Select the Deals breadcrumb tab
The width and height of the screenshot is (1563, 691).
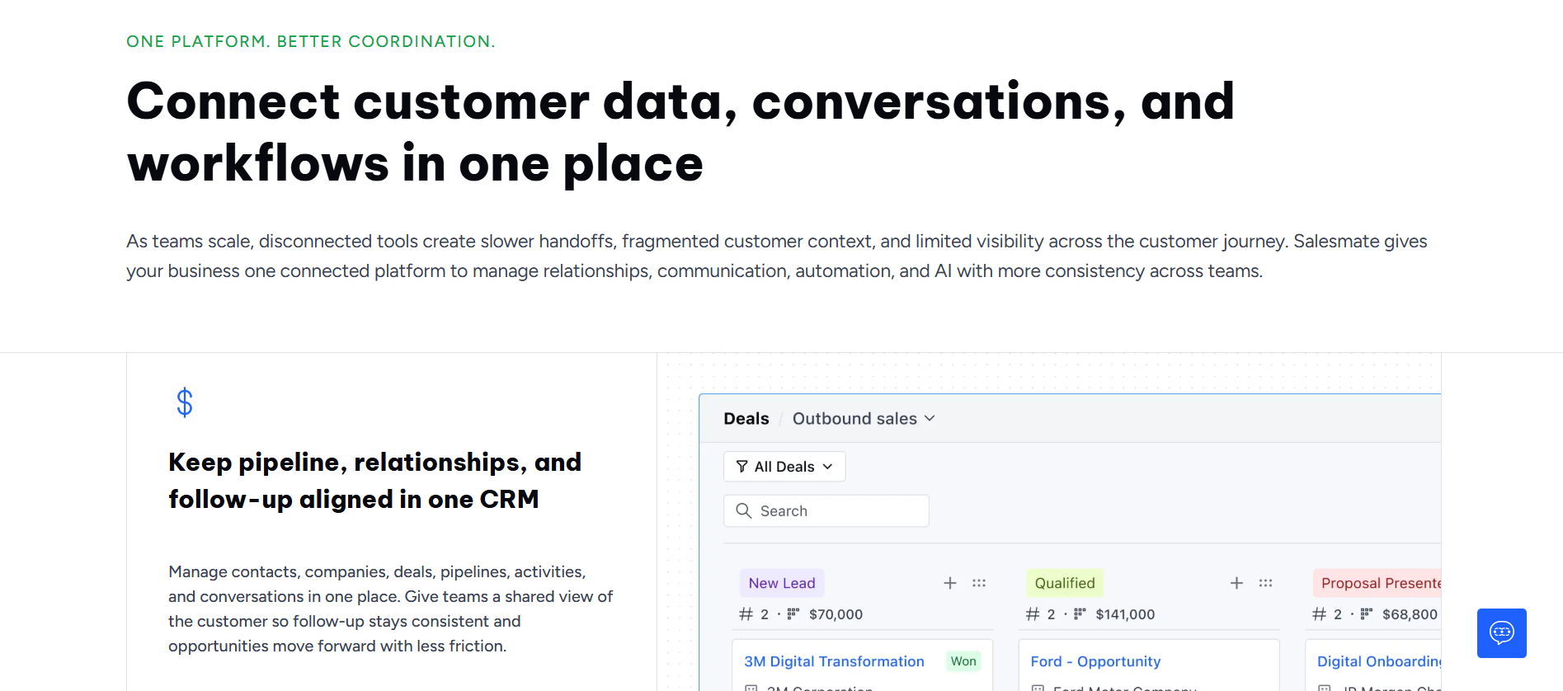pyautogui.click(x=746, y=419)
